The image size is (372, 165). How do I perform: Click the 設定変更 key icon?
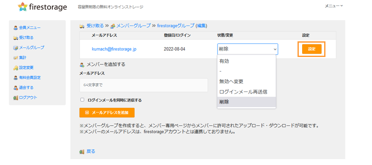coord(16,68)
